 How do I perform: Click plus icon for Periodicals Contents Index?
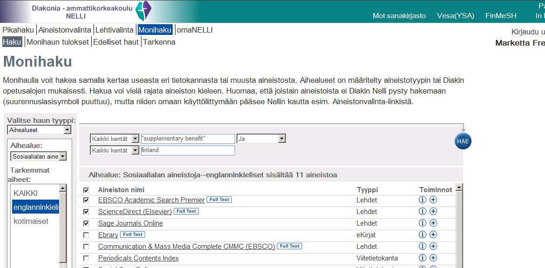pyautogui.click(x=433, y=258)
